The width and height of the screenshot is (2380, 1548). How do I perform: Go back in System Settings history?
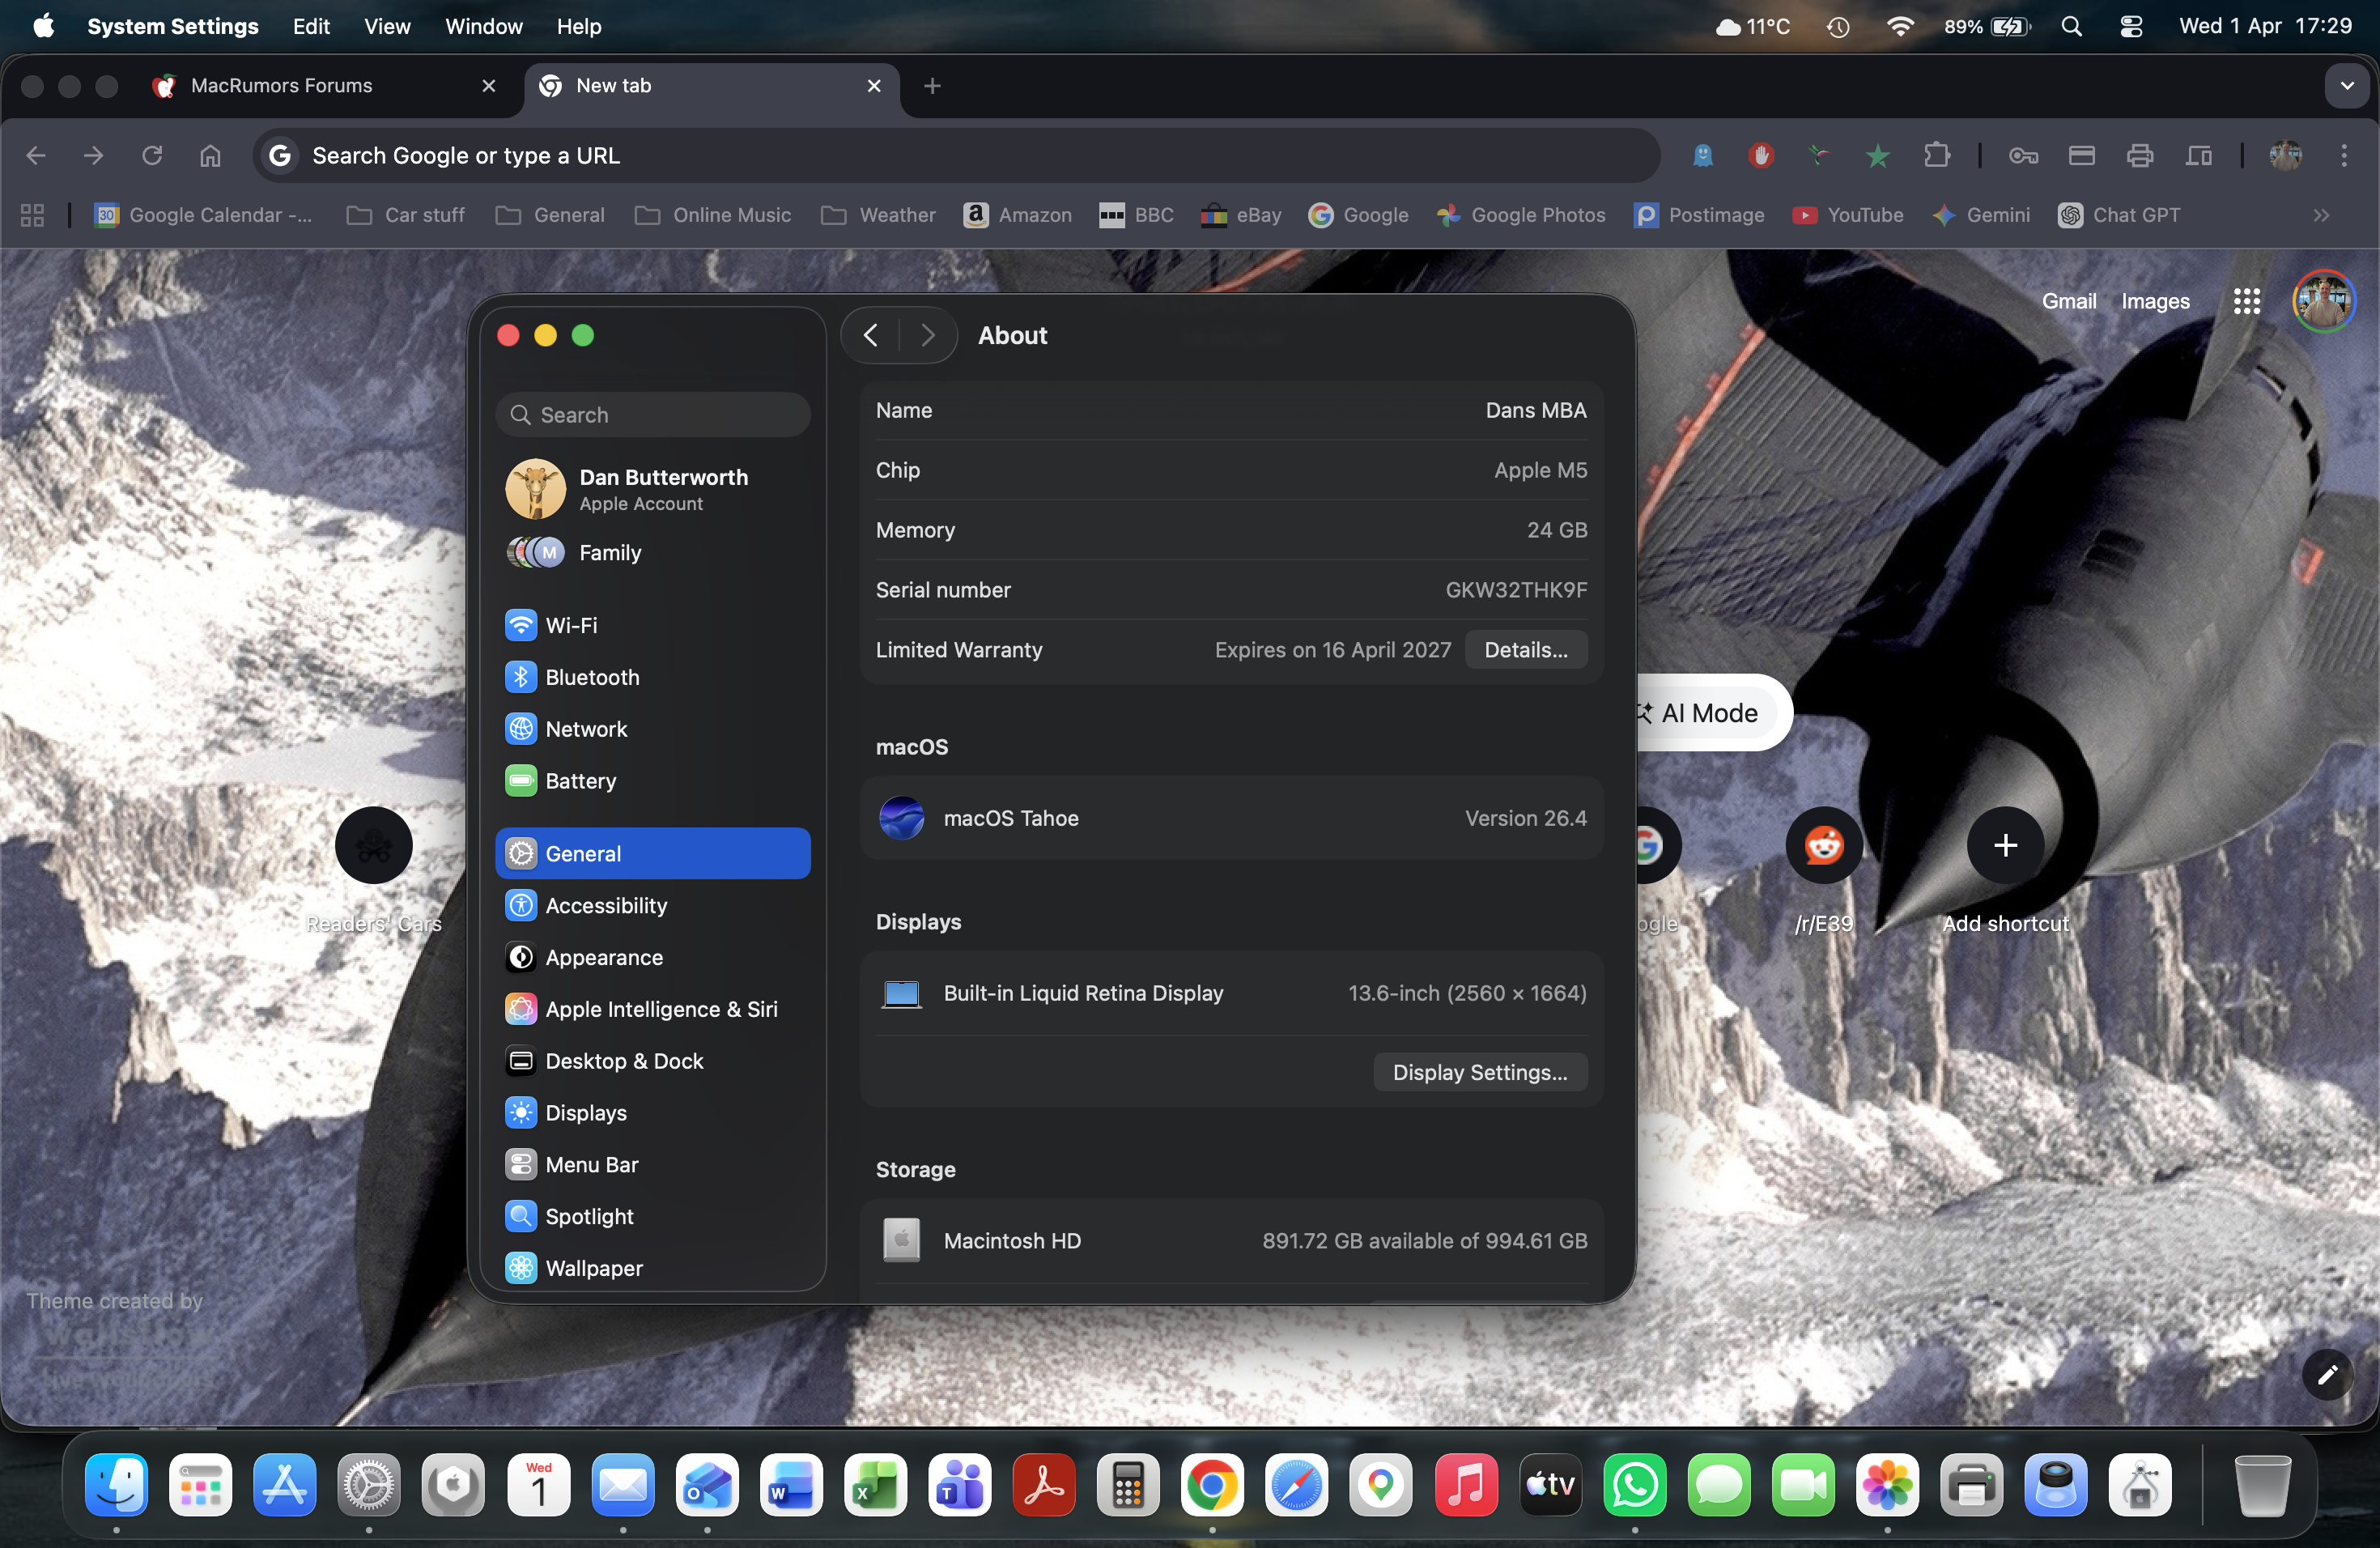pyautogui.click(x=871, y=336)
